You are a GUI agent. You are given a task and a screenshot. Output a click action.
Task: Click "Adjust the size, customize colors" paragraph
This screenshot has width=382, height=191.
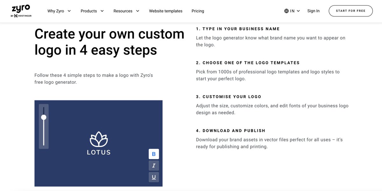[x=272, y=109]
